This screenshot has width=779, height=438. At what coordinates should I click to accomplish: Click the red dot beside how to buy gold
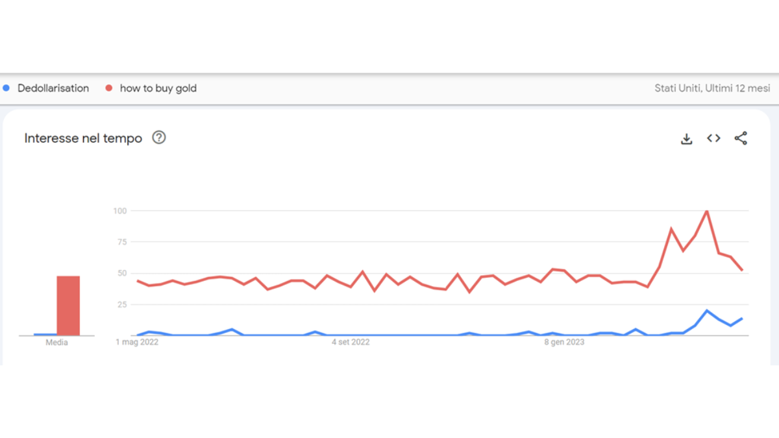pos(108,88)
